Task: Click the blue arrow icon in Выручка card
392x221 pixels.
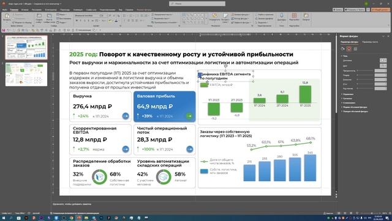Action: 126,116
